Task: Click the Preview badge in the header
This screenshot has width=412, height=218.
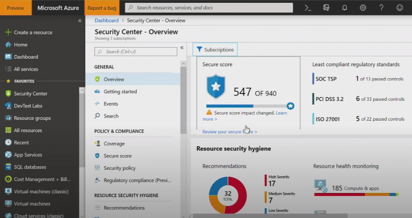Action: pos(16,8)
